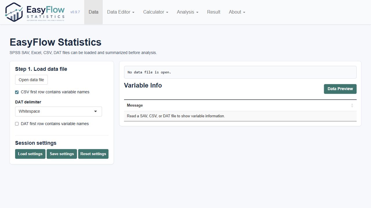This screenshot has height=208, width=371.
Task: Click the Reset settings button
Action: 93,154
